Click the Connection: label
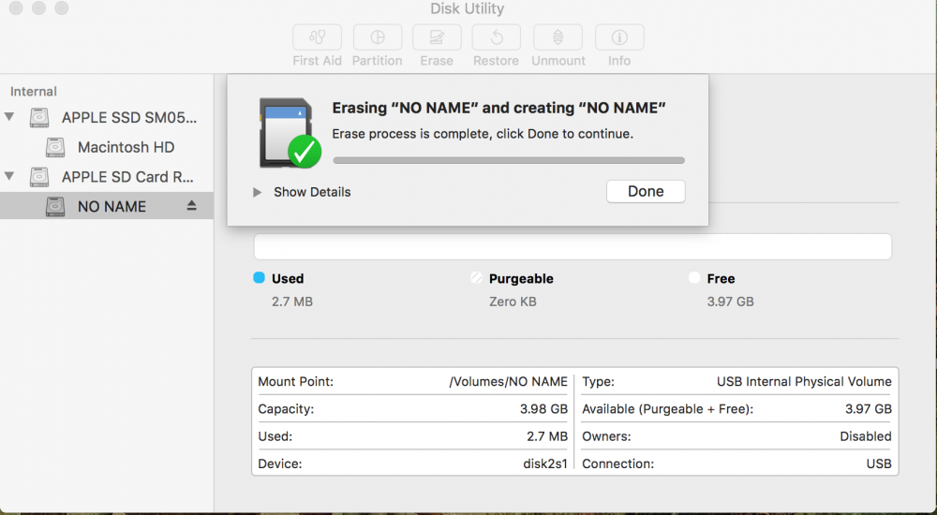The width and height of the screenshot is (937, 515). tap(617, 463)
